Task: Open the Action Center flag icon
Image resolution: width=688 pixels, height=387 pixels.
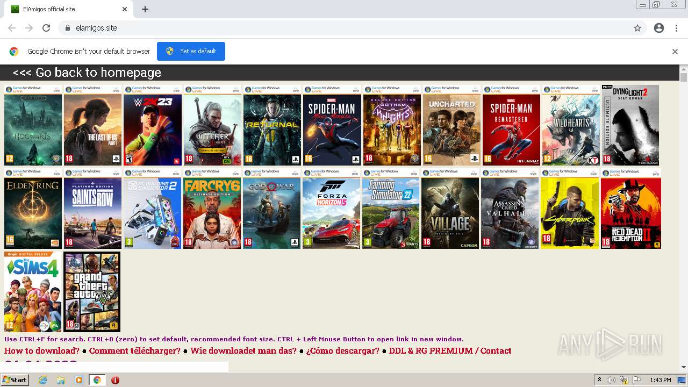Action: pos(637,380)
